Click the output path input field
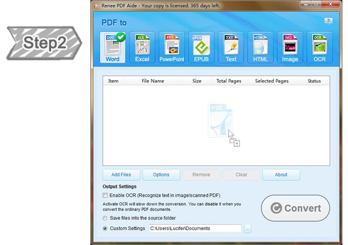 195,228
